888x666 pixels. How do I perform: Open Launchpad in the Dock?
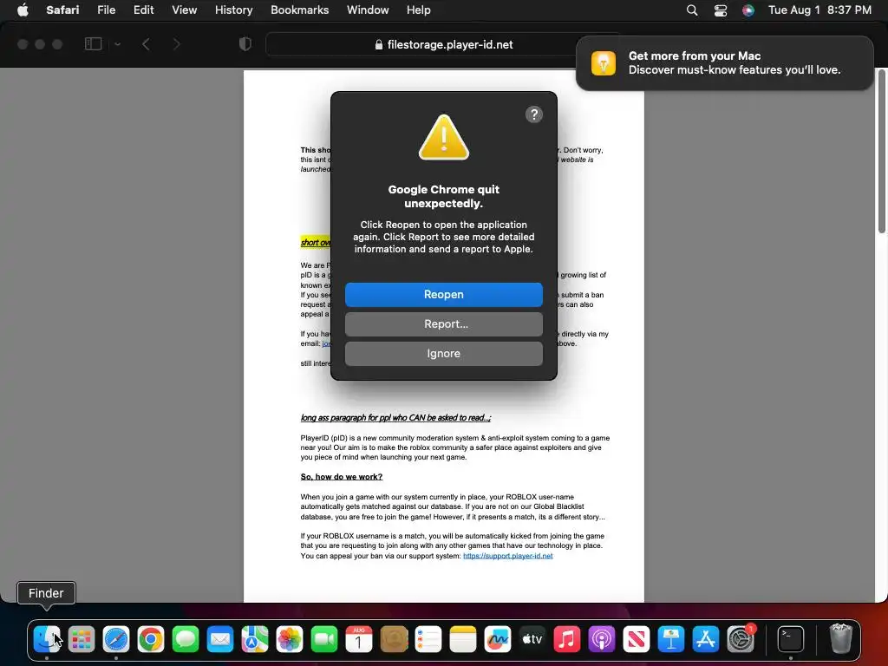coord(82,639)
